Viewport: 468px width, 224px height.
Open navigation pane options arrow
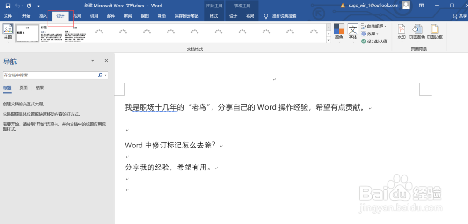coord(93,61)
